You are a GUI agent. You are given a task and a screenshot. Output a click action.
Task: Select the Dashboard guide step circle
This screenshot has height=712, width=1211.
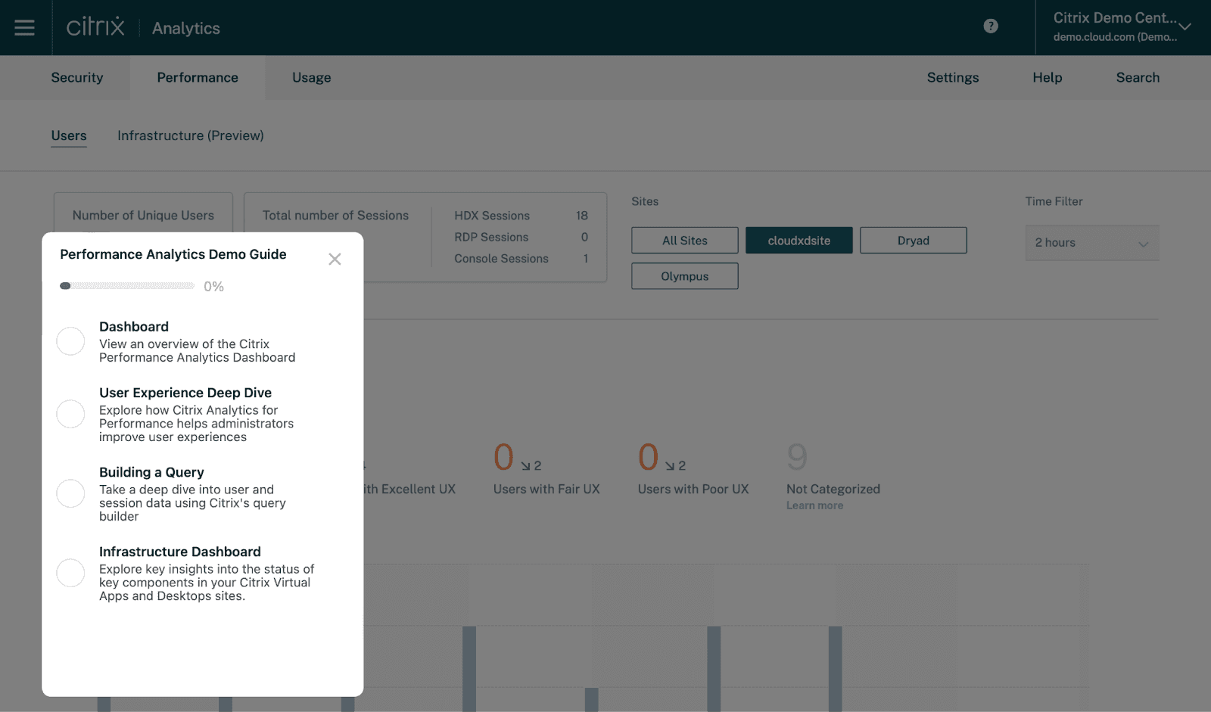(70, 341)
